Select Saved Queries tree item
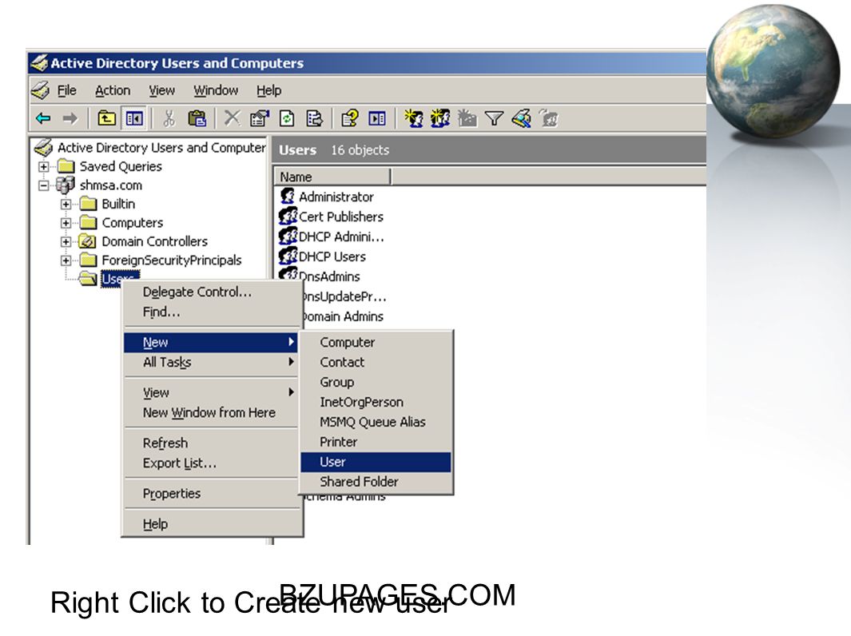The image size is (851, 636). click(121, 167)
